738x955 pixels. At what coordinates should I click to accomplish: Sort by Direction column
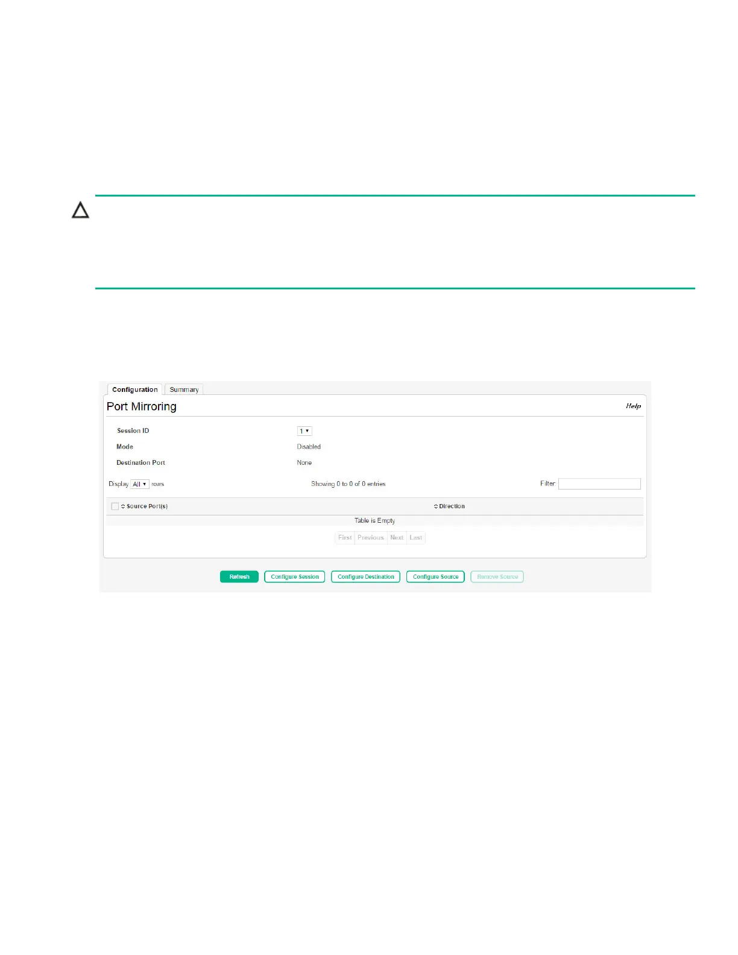[x=449, y=506]
